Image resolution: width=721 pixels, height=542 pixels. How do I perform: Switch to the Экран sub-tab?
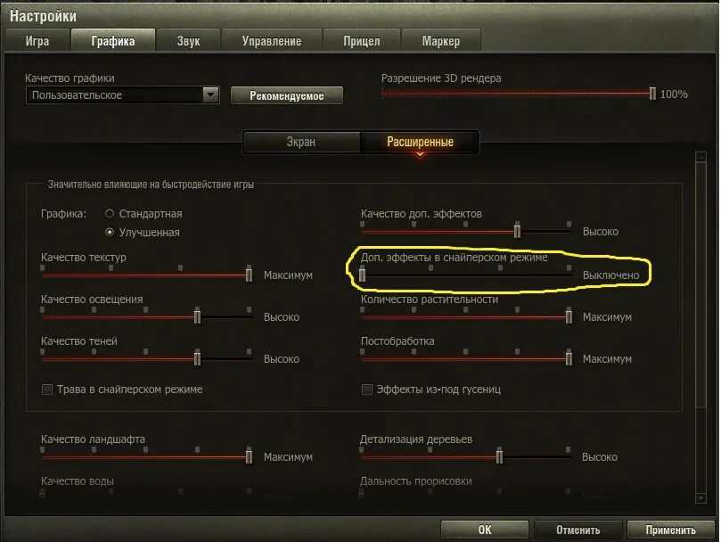coord(301,142)
